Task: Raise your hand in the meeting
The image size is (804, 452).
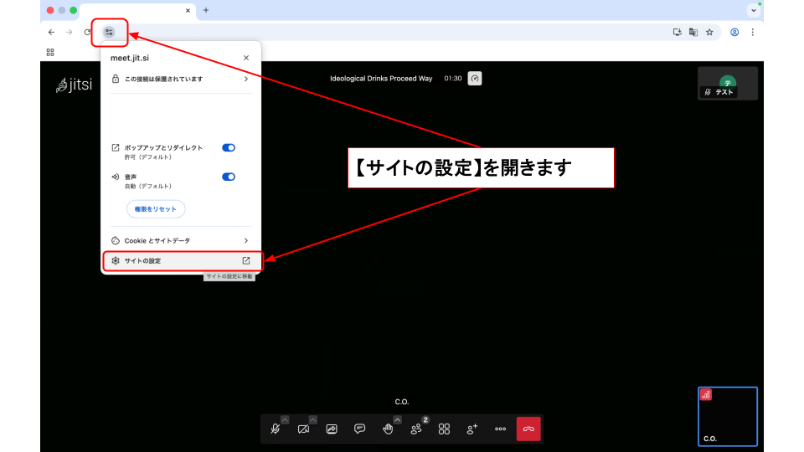Action: (388, 429)
